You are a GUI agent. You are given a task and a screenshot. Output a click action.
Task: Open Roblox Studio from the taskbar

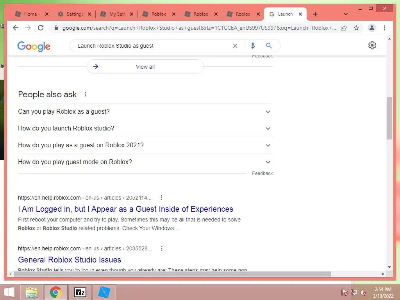[104, 292]
